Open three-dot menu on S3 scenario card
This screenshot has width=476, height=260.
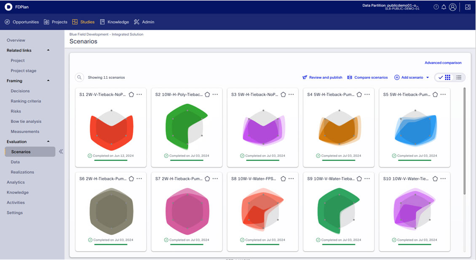coord(291,94)
